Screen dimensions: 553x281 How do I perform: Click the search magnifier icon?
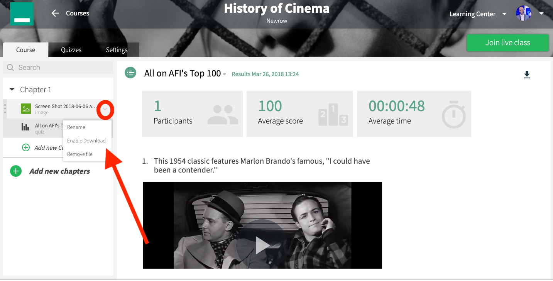click(x=10, y=68)
